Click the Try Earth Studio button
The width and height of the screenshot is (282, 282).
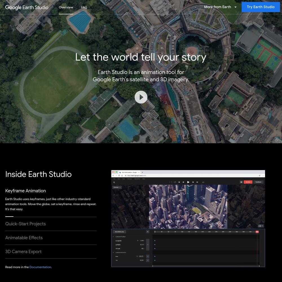[261, 7]
